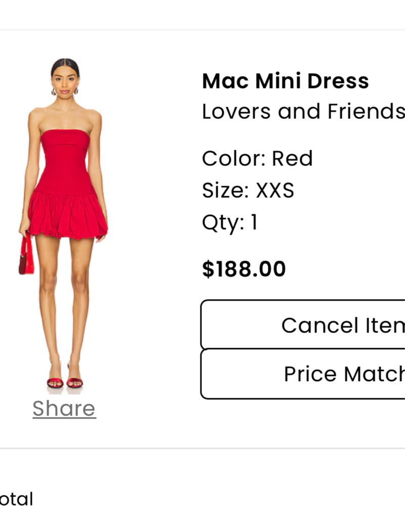
Task: Click the Qty: 1 quantity line
Action: click(230, 222)
